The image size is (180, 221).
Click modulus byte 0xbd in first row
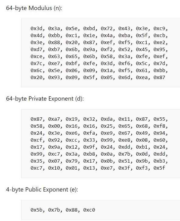(89, 29)
